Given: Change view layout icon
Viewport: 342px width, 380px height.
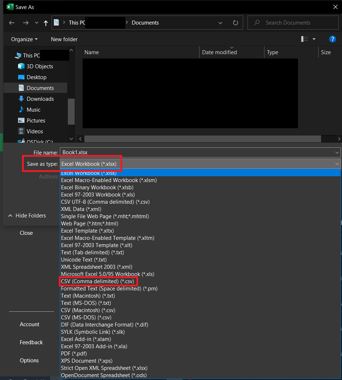Looking at the screenshot, I should click(304, 39).
